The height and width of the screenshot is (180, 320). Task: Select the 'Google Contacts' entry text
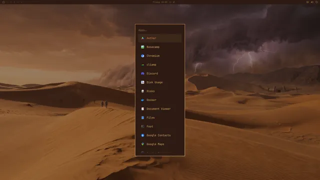coord(158,135)
